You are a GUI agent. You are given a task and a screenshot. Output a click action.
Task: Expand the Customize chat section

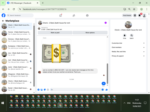[128, 43]
